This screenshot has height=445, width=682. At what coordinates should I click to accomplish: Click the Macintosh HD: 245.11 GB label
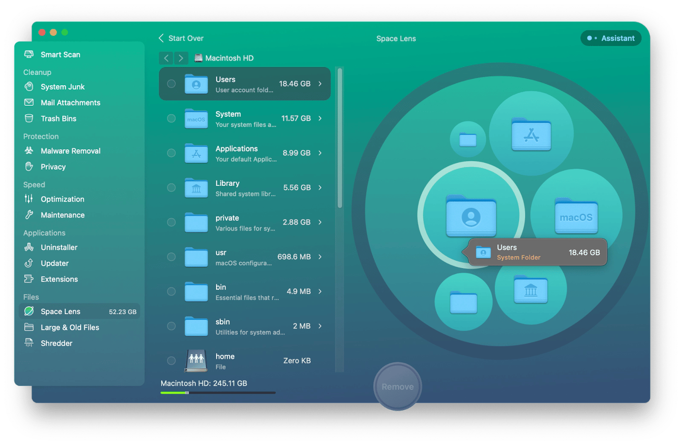pyautogui.click(x=204, y=383)
